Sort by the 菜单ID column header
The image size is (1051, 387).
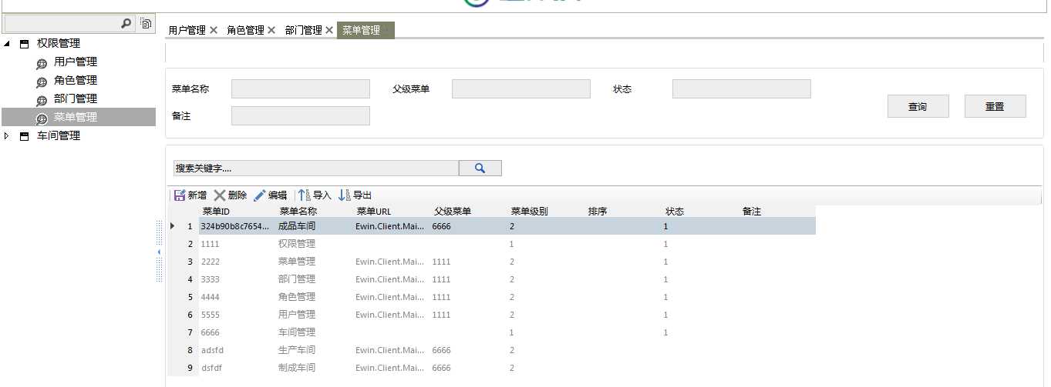(x=216, y=211)
